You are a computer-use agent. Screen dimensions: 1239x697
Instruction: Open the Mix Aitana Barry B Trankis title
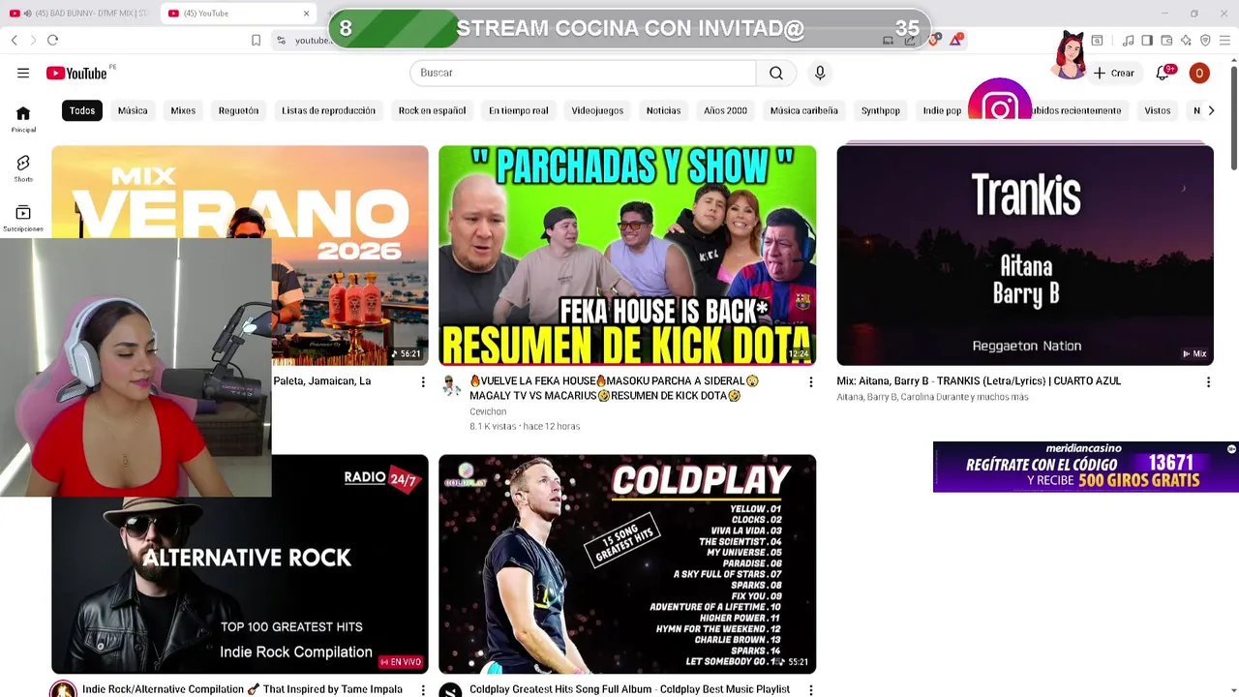(979, 381)
